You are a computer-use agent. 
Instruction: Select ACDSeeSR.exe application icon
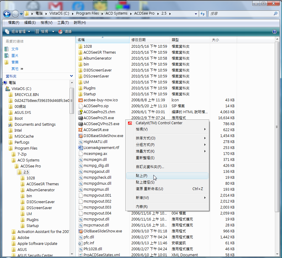click(x=80, y=130)
